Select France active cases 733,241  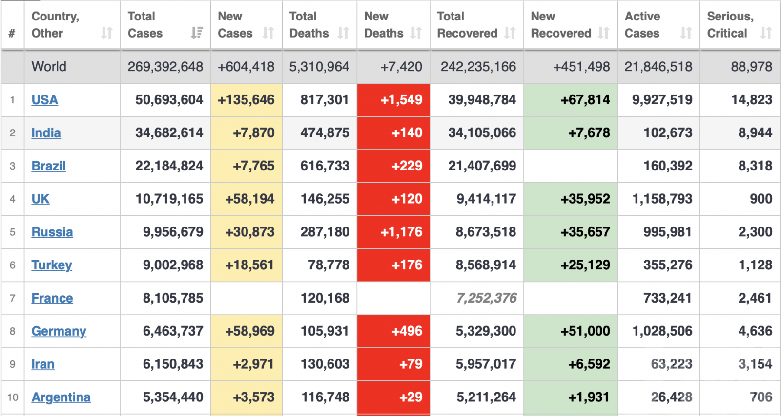(x=668, y=298)
